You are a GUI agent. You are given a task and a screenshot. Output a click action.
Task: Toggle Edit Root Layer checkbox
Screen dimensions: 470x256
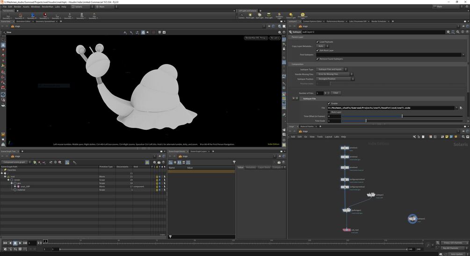[318, 50]
